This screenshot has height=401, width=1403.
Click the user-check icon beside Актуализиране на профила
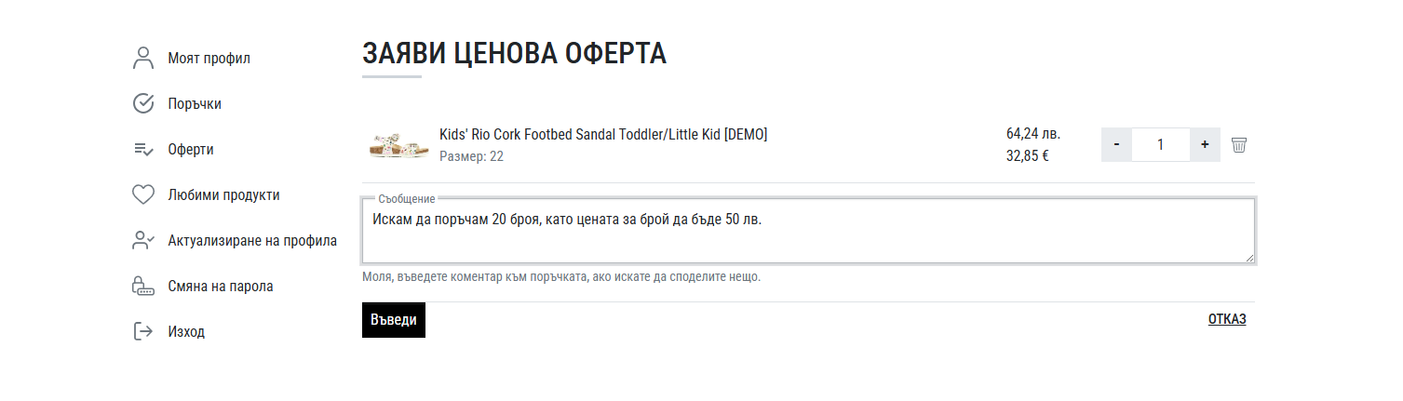coord(142,240)
